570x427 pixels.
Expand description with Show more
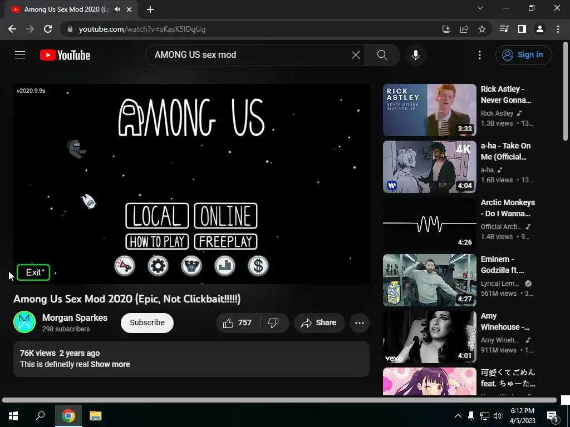(110, 364)
